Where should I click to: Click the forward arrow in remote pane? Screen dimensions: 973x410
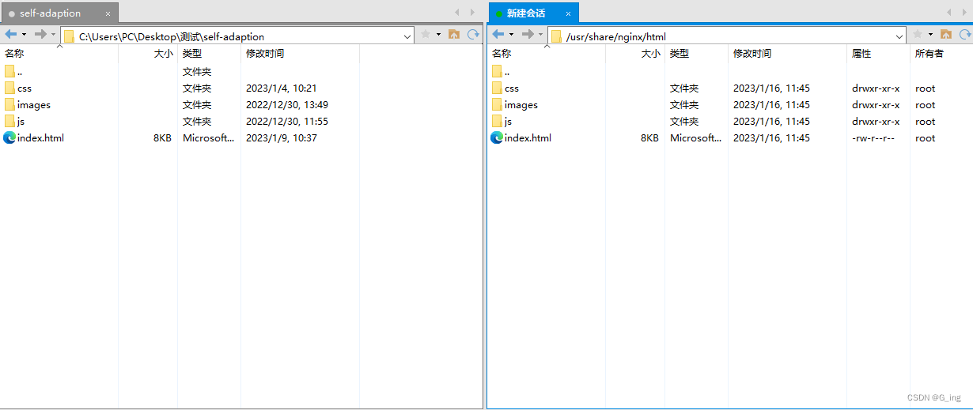pyautogui.click(x=527, y=35)
